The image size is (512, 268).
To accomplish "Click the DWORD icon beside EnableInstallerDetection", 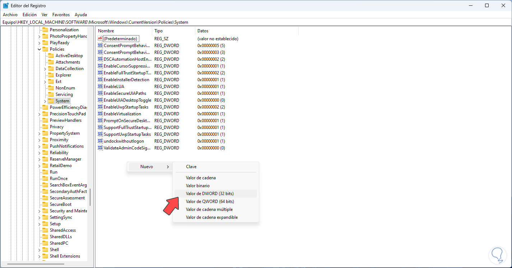I will point(100,79).
